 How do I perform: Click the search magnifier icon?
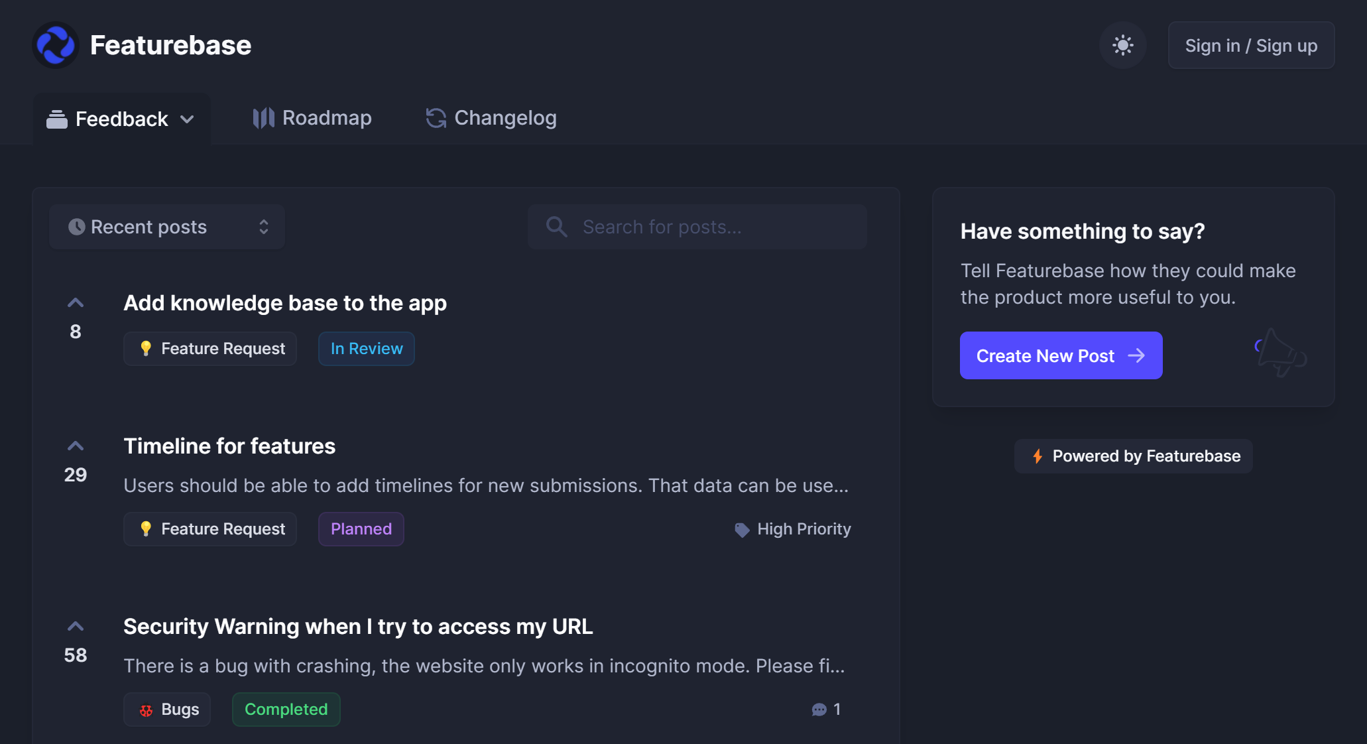(556, 227)
